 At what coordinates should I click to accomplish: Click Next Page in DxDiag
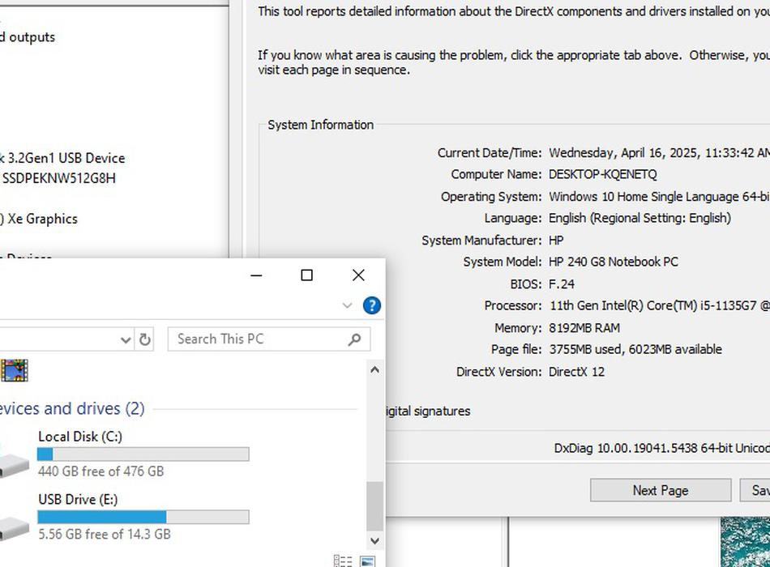[661, 490]
